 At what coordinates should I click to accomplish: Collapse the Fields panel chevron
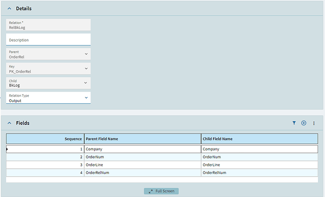click(9, 123)
